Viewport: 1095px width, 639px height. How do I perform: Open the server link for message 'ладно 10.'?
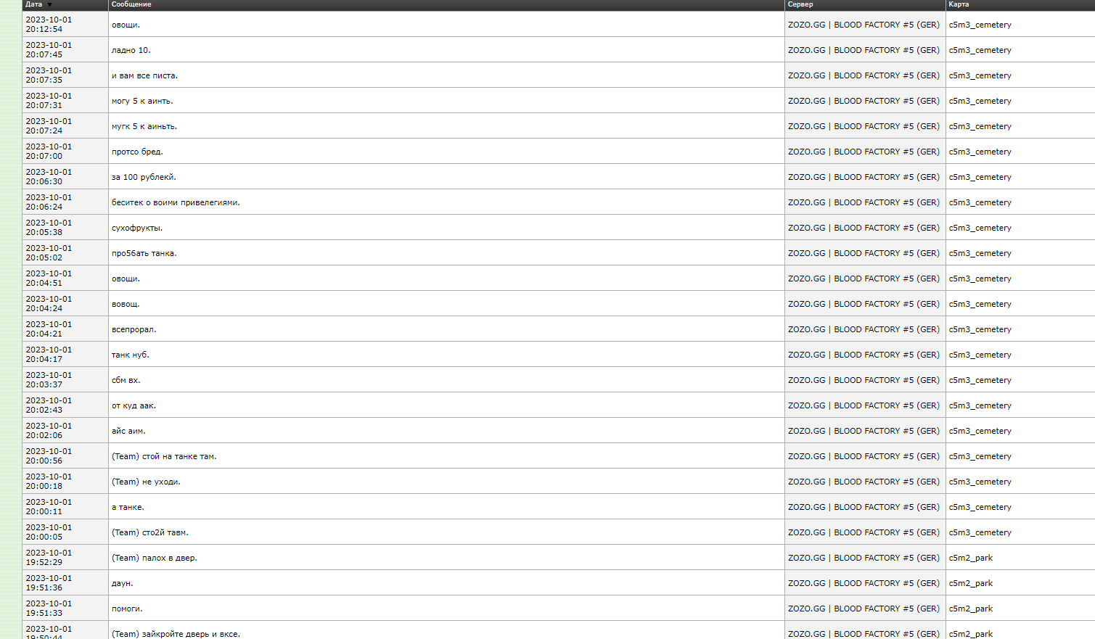[x=864, y=50]
